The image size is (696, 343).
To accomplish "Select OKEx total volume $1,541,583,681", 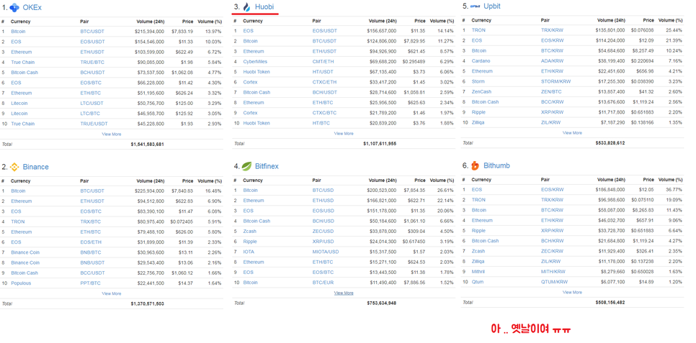I will point(148,144).
